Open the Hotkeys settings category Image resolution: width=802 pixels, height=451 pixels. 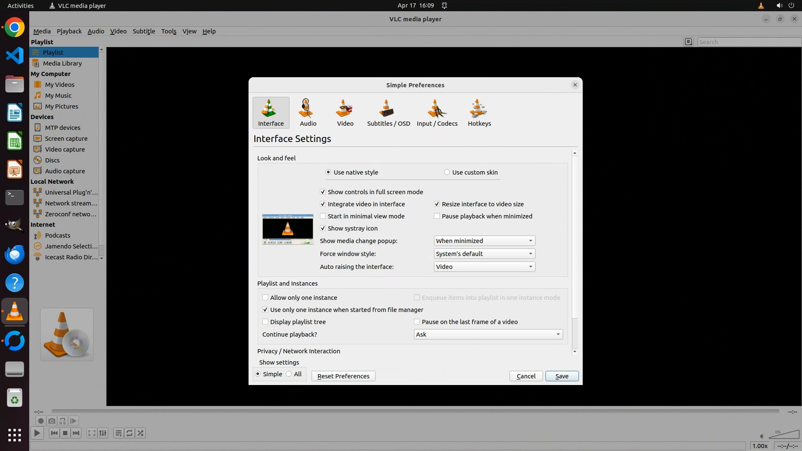coord(479,112)
